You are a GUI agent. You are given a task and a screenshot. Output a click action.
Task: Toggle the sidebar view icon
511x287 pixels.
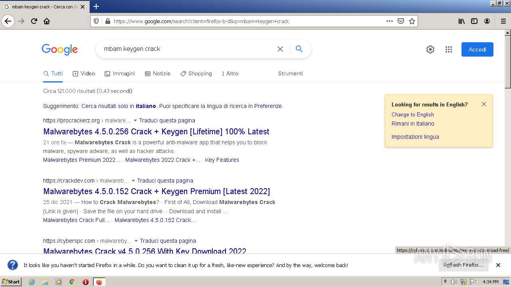[x=474, y=21]
